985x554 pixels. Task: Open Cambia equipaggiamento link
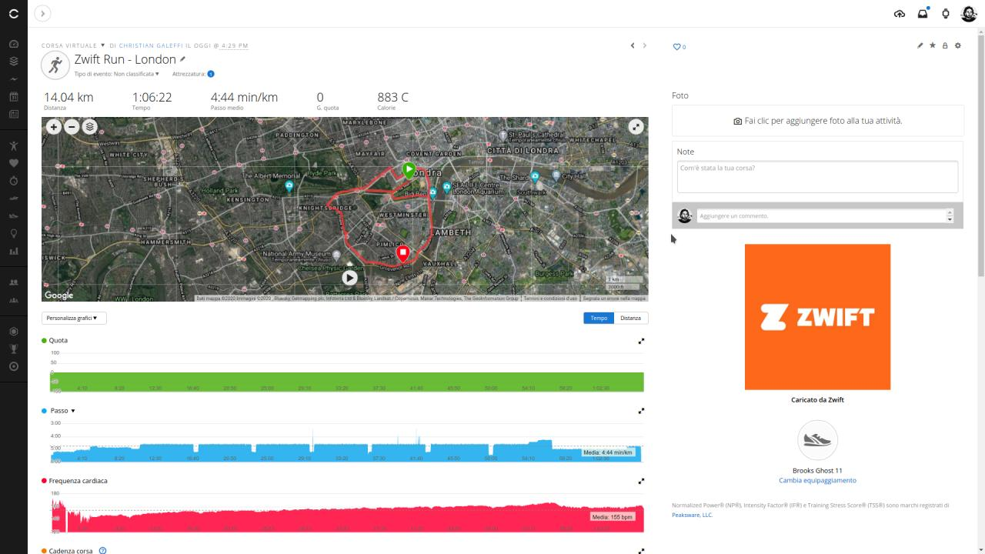[x=817, y=480]
